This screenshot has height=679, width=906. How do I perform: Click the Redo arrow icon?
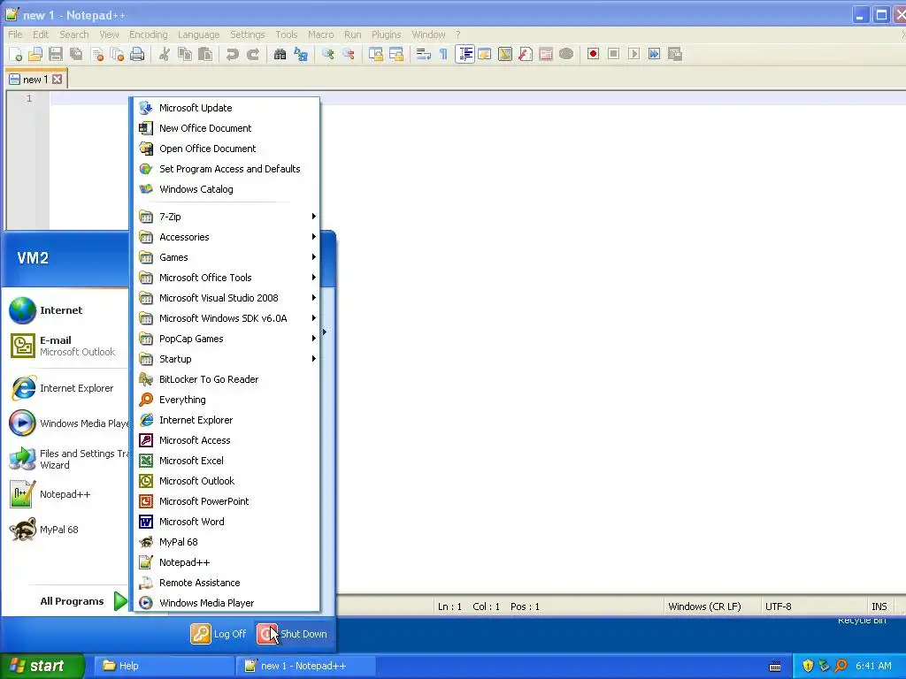[253, 54]
